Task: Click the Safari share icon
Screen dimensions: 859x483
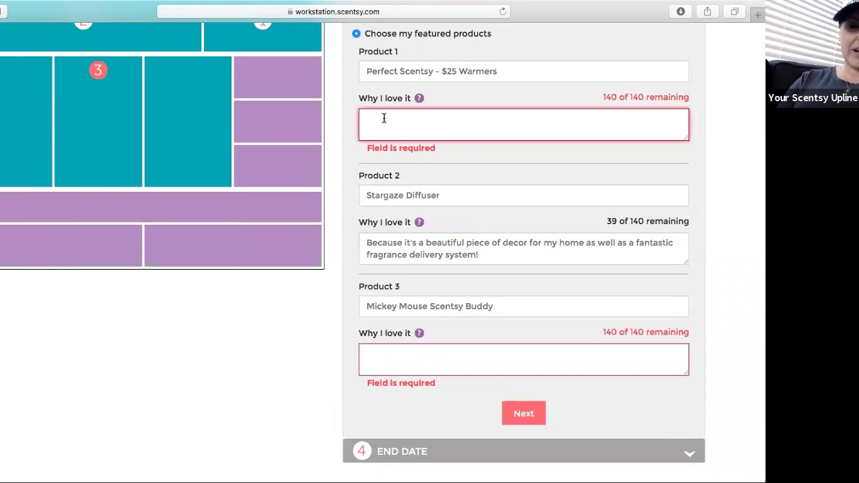Action: coord(707,11)
